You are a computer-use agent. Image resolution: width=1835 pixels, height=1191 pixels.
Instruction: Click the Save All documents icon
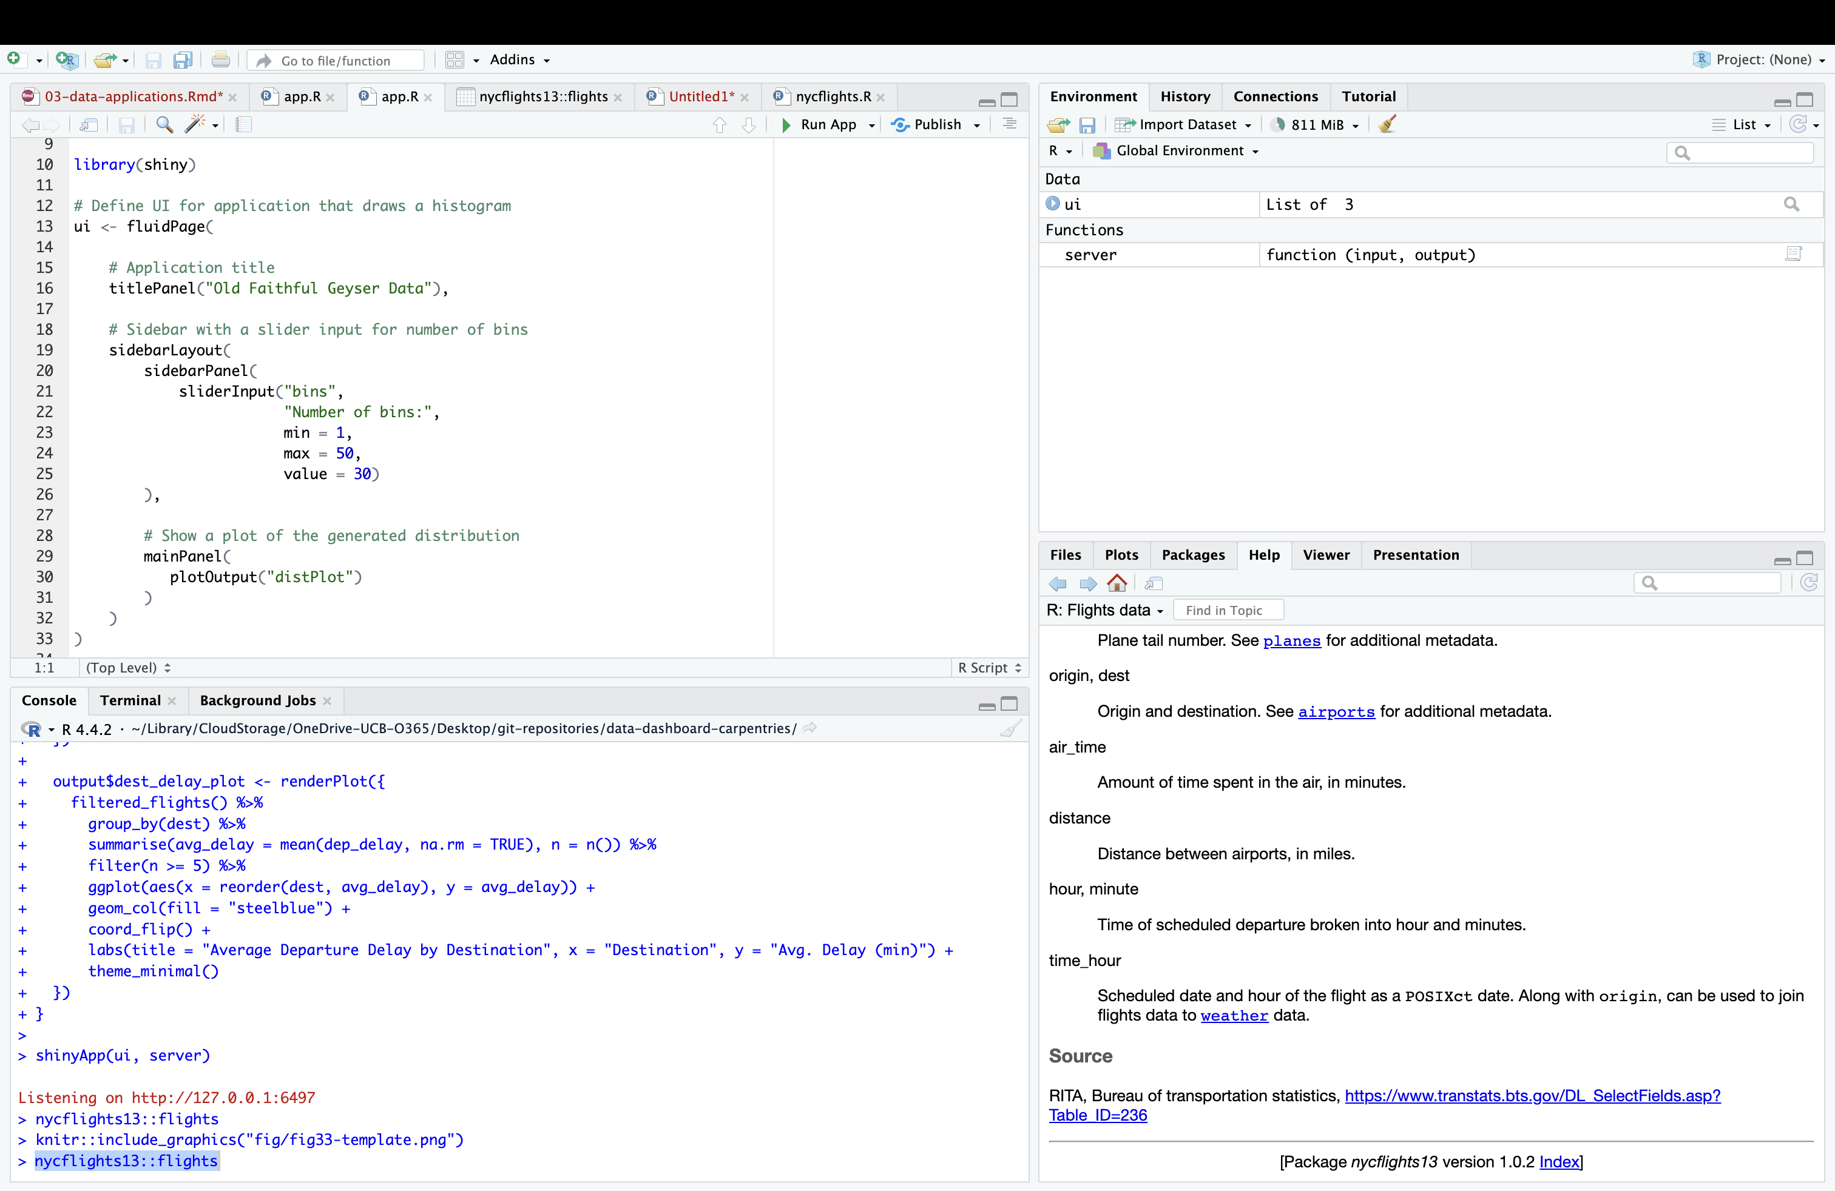tap(183, 60)
